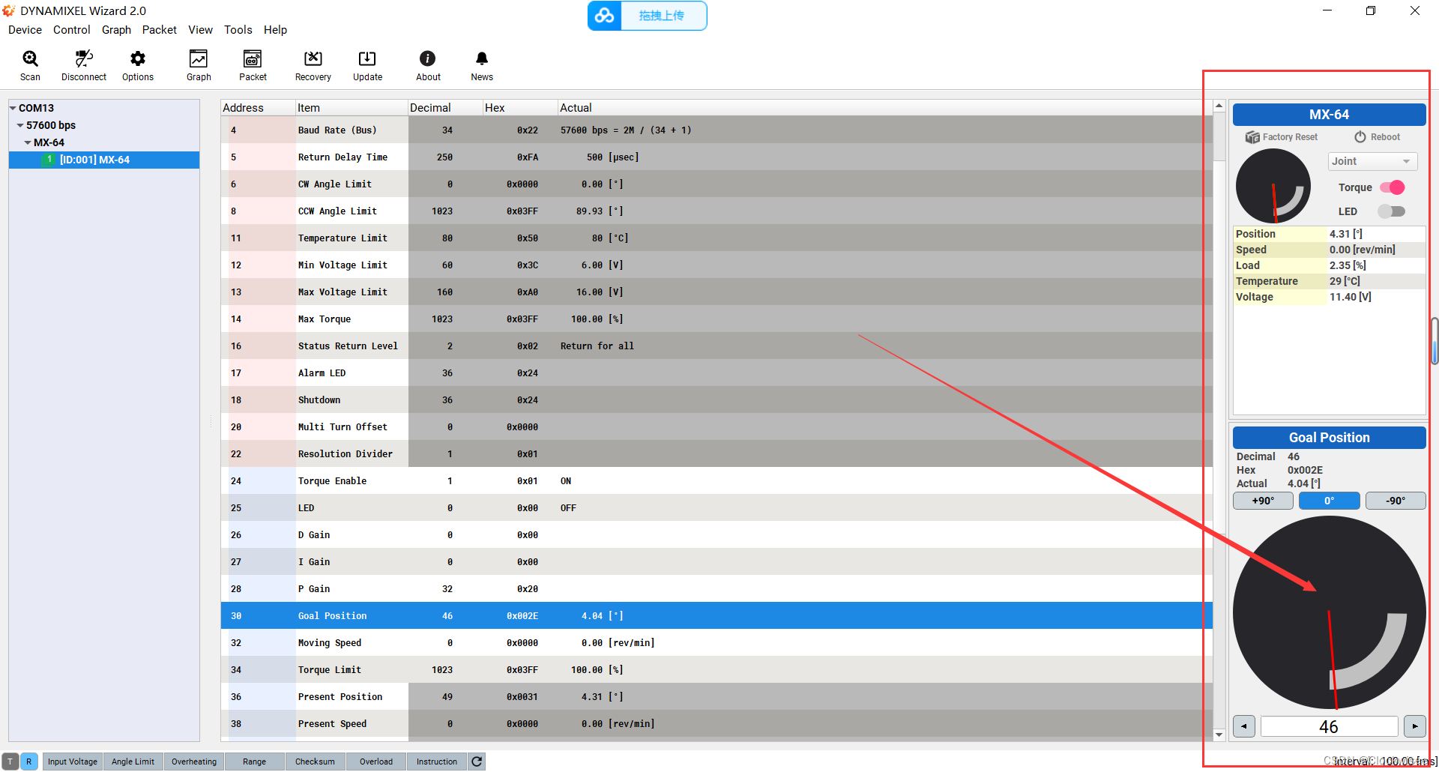Open the Graph menu in menu bar
Screen dimensions: 1439x772
coord(116,30)
